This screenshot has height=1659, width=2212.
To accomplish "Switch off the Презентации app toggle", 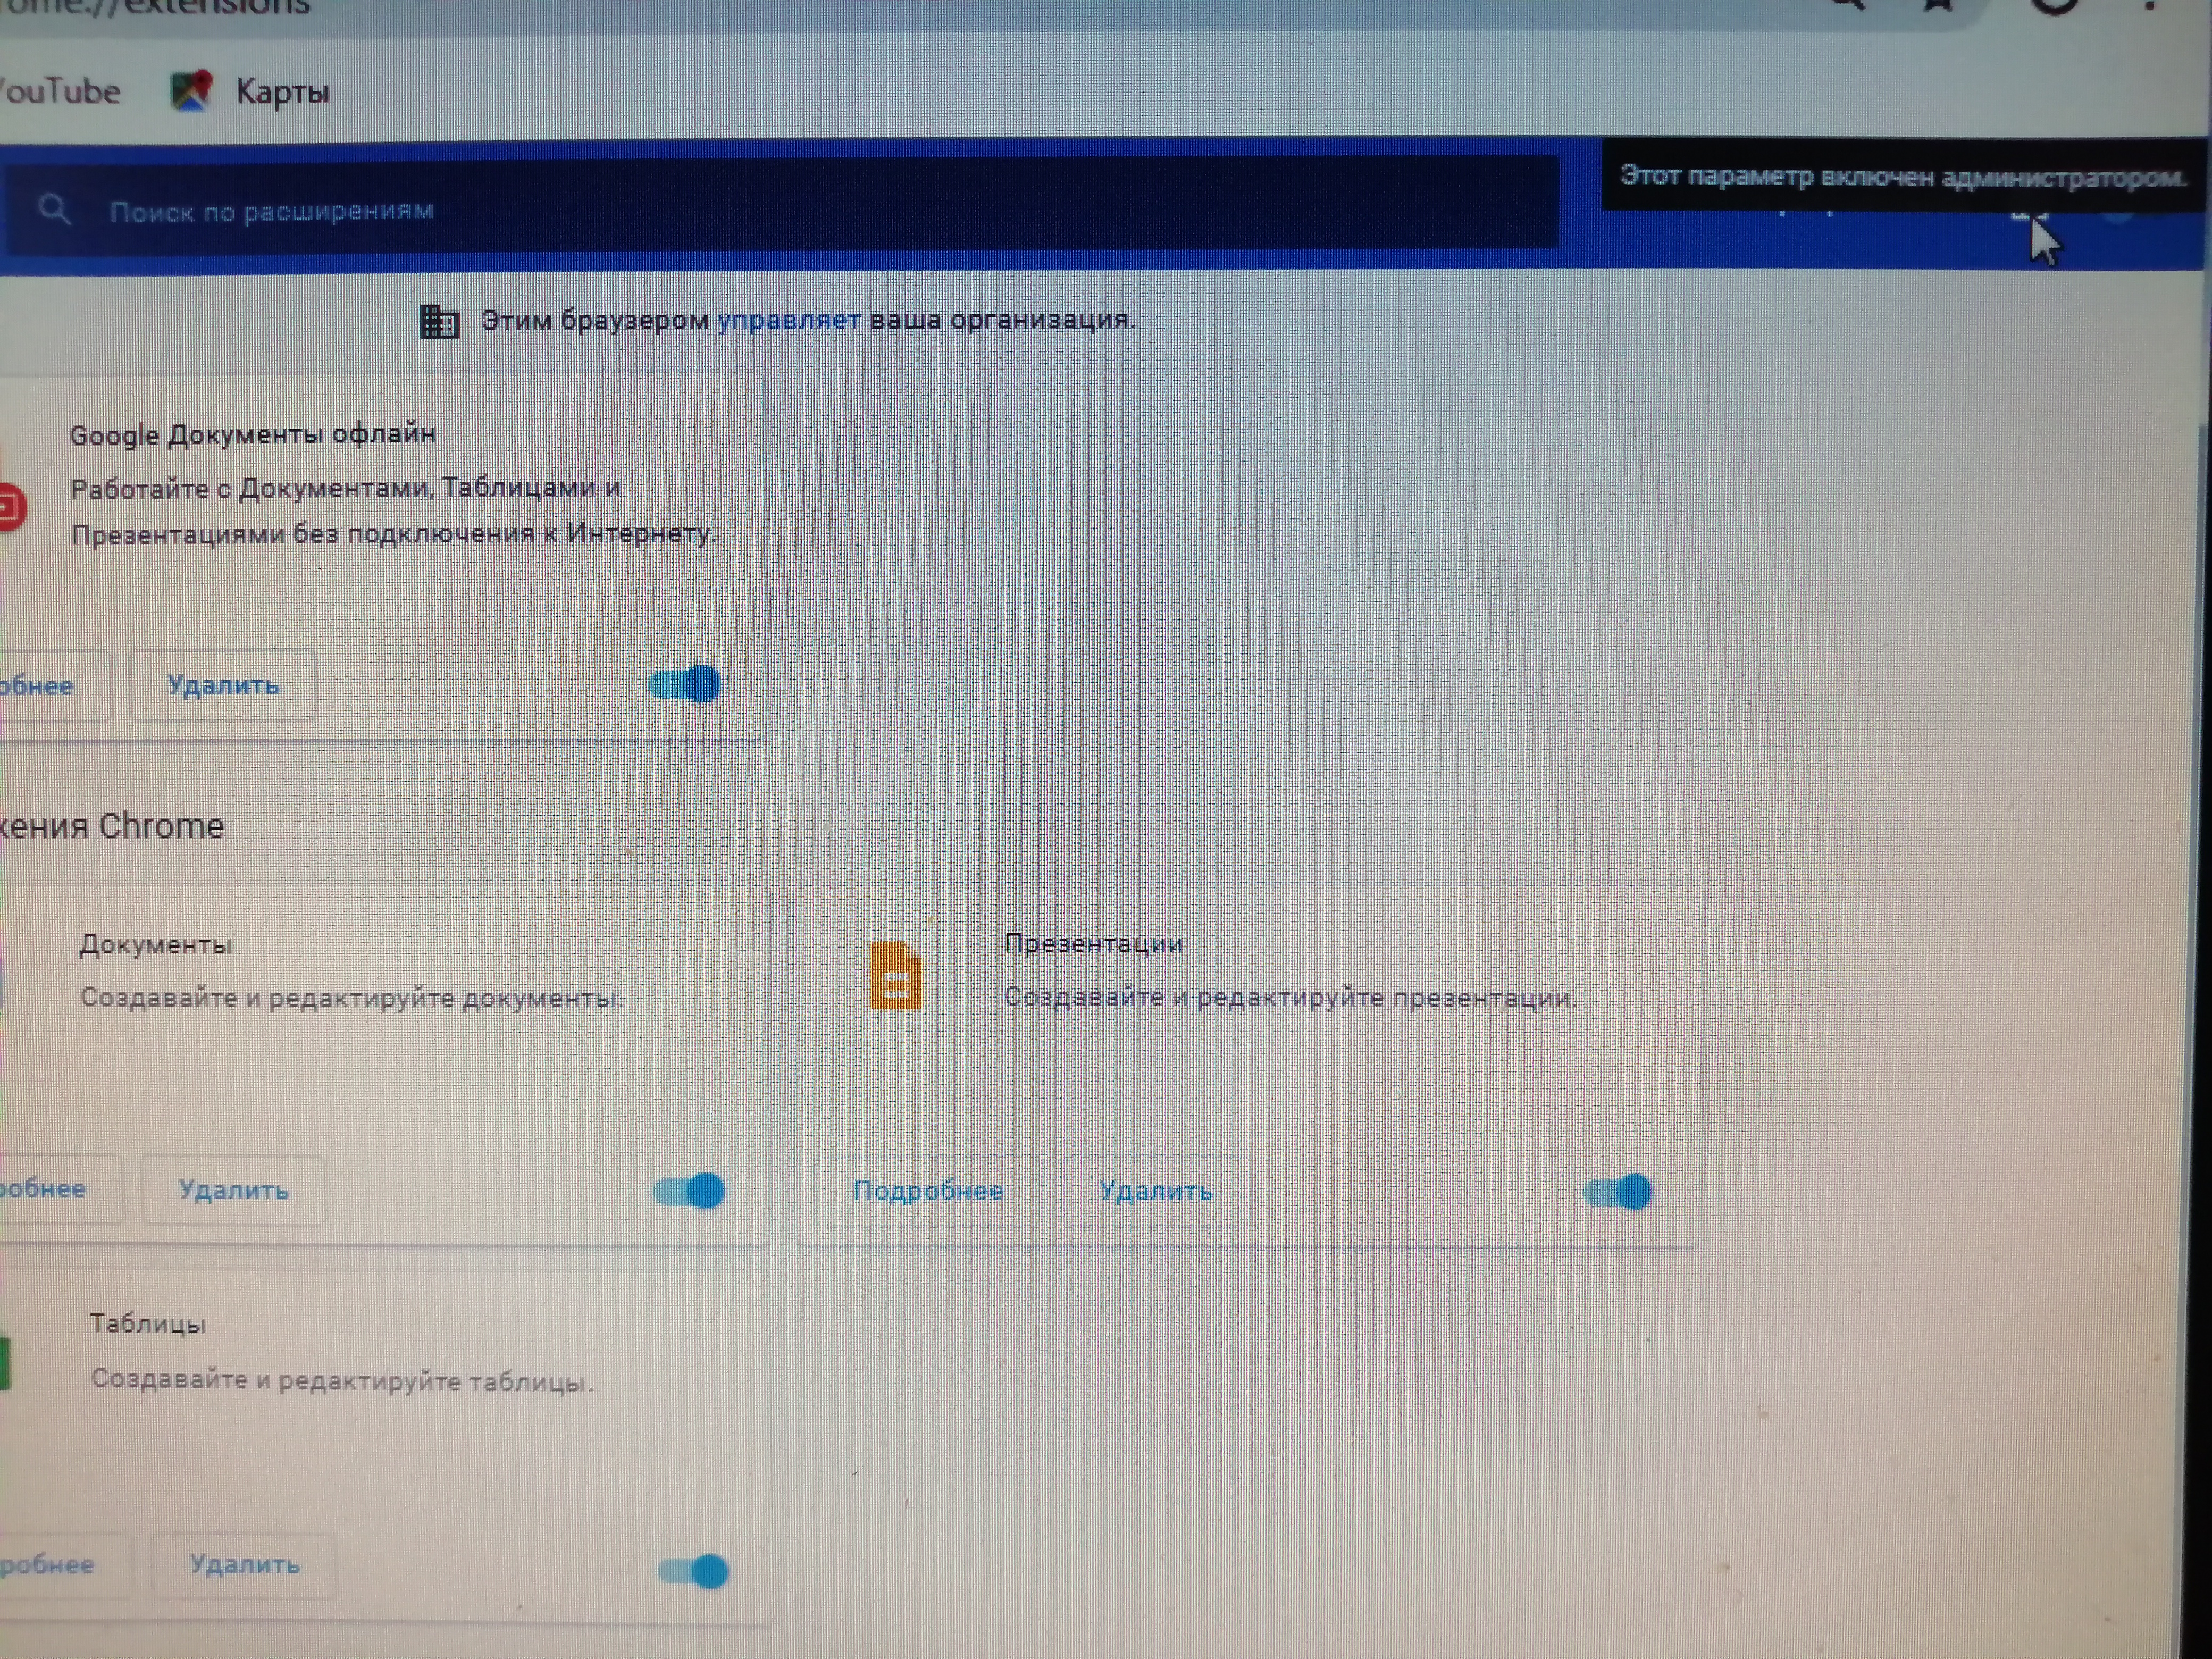I will 1619,1191.
